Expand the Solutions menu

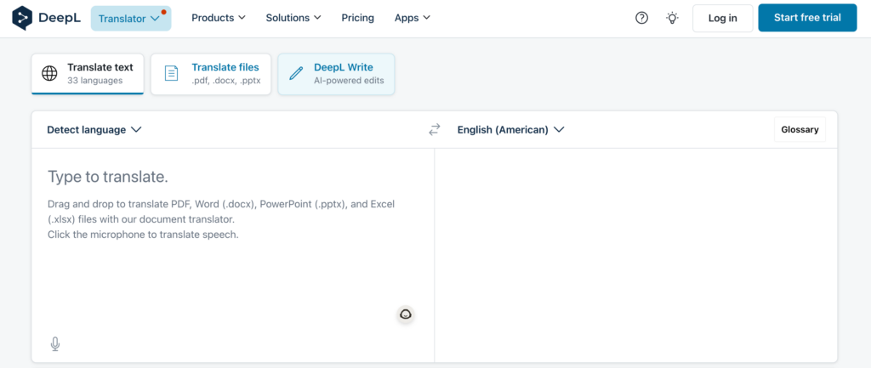[x=293, y=18]
